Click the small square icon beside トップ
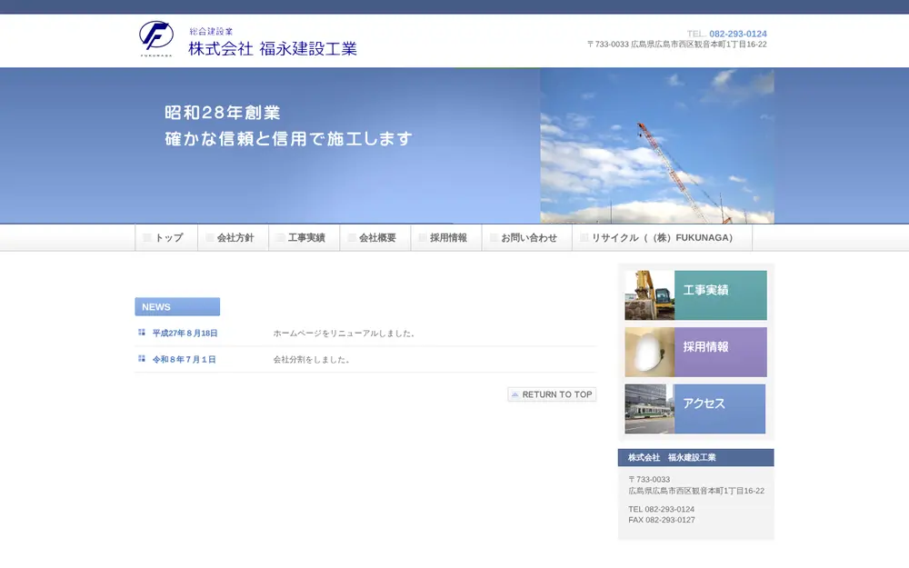This screenshot has width=909, height=568. pos(147,237)
